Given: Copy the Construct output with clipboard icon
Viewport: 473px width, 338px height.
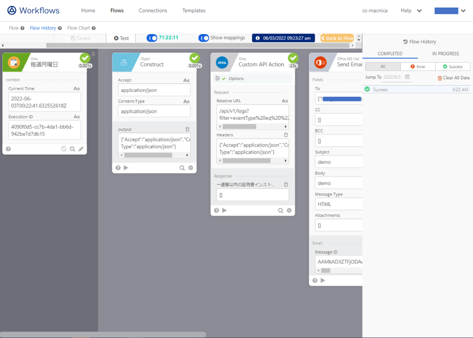Looking at the screenshot, I should (188, 129).
